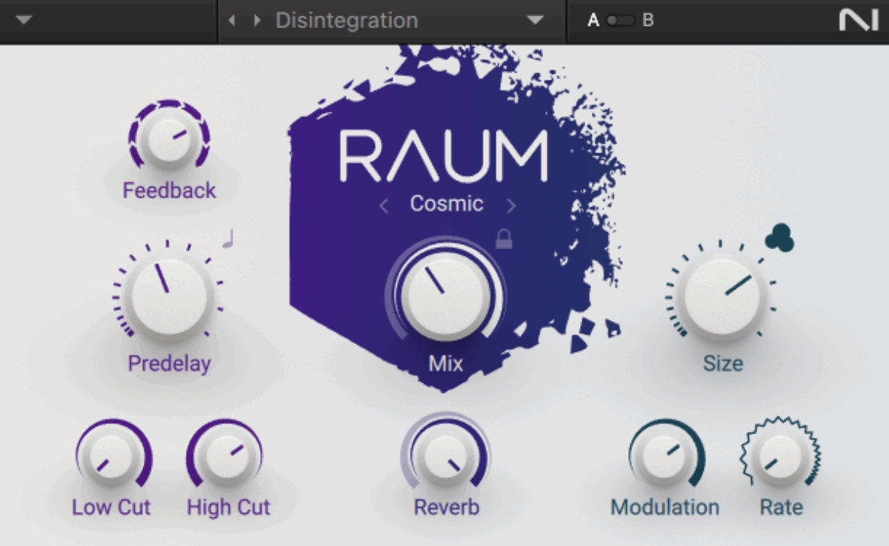Click the Size knob
This screenshot has height=546, width=889.
(x=722, y=296)
